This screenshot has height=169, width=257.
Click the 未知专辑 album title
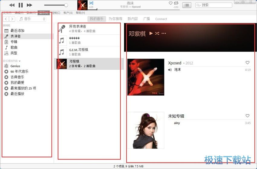(x=176, y=116)
